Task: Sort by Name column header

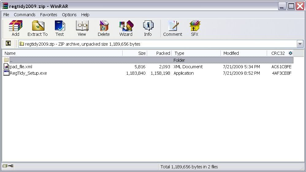Action: point(62,53)
